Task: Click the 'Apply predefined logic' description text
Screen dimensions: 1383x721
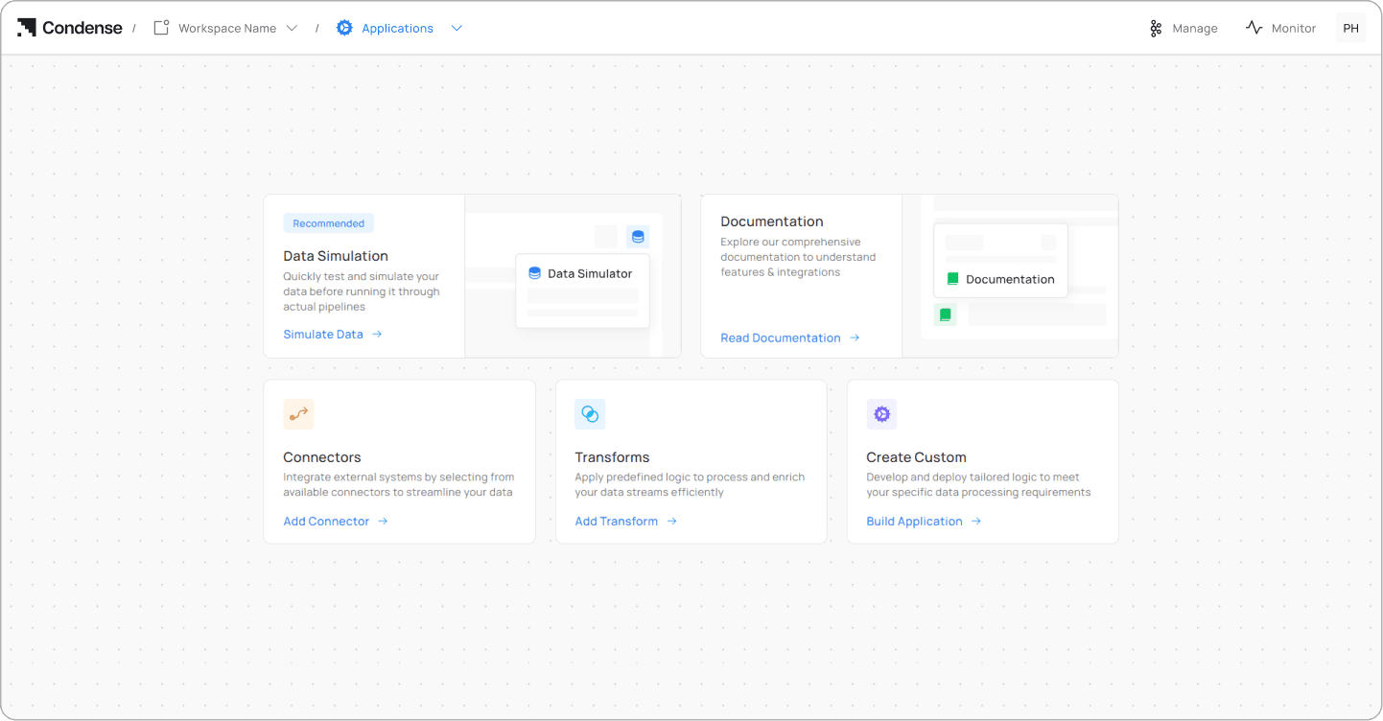Action: click(690, 485)
